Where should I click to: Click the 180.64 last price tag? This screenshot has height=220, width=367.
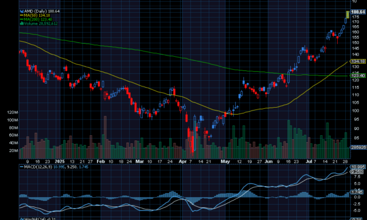(x=358, y=12)
